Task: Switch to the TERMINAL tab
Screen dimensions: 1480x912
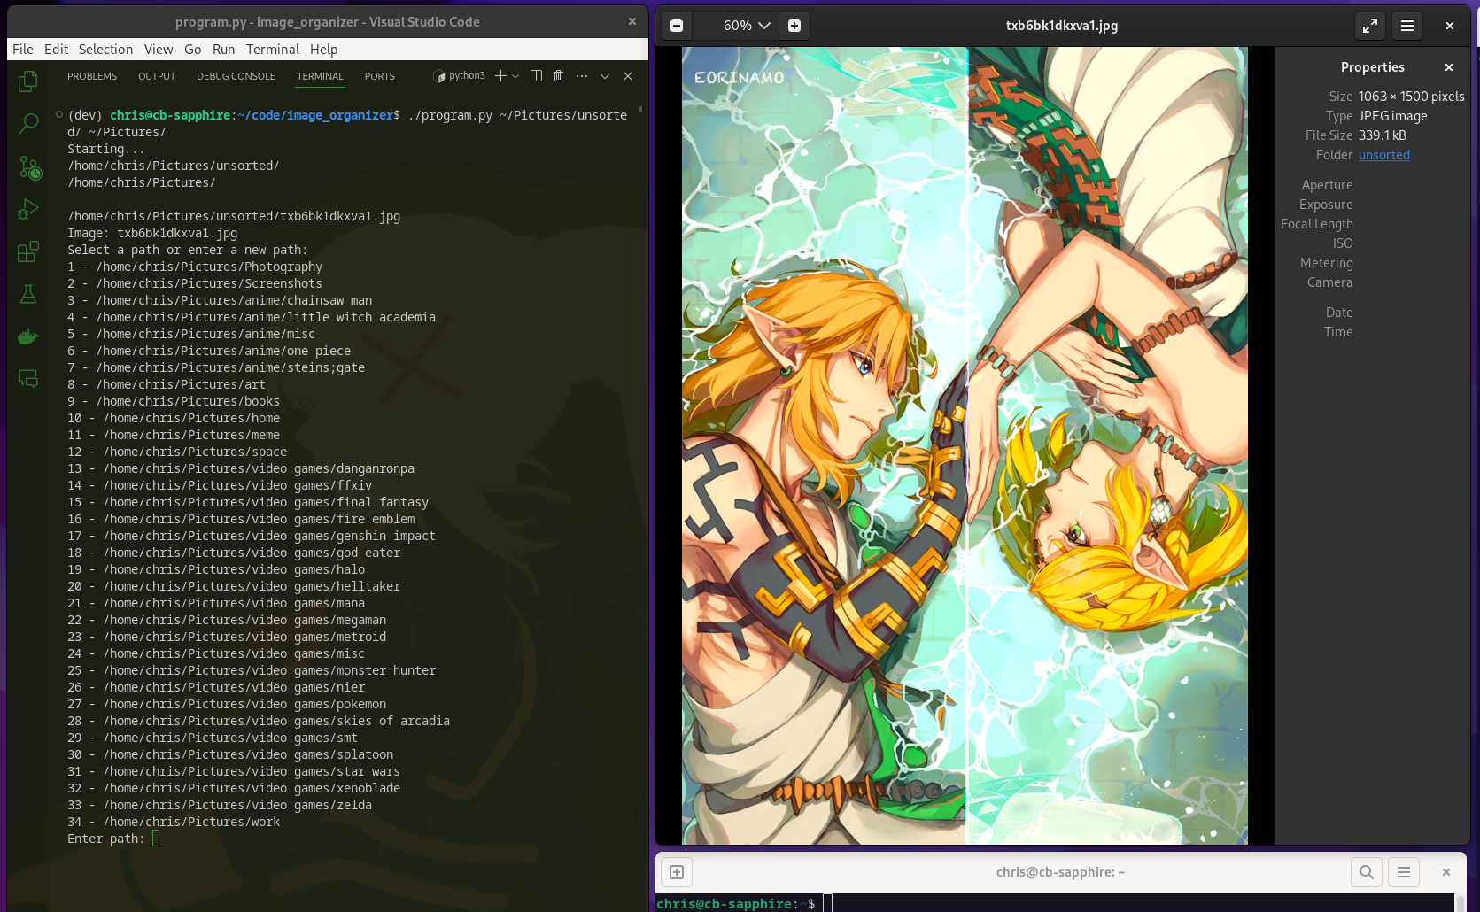Action: [x=320, y=76]
